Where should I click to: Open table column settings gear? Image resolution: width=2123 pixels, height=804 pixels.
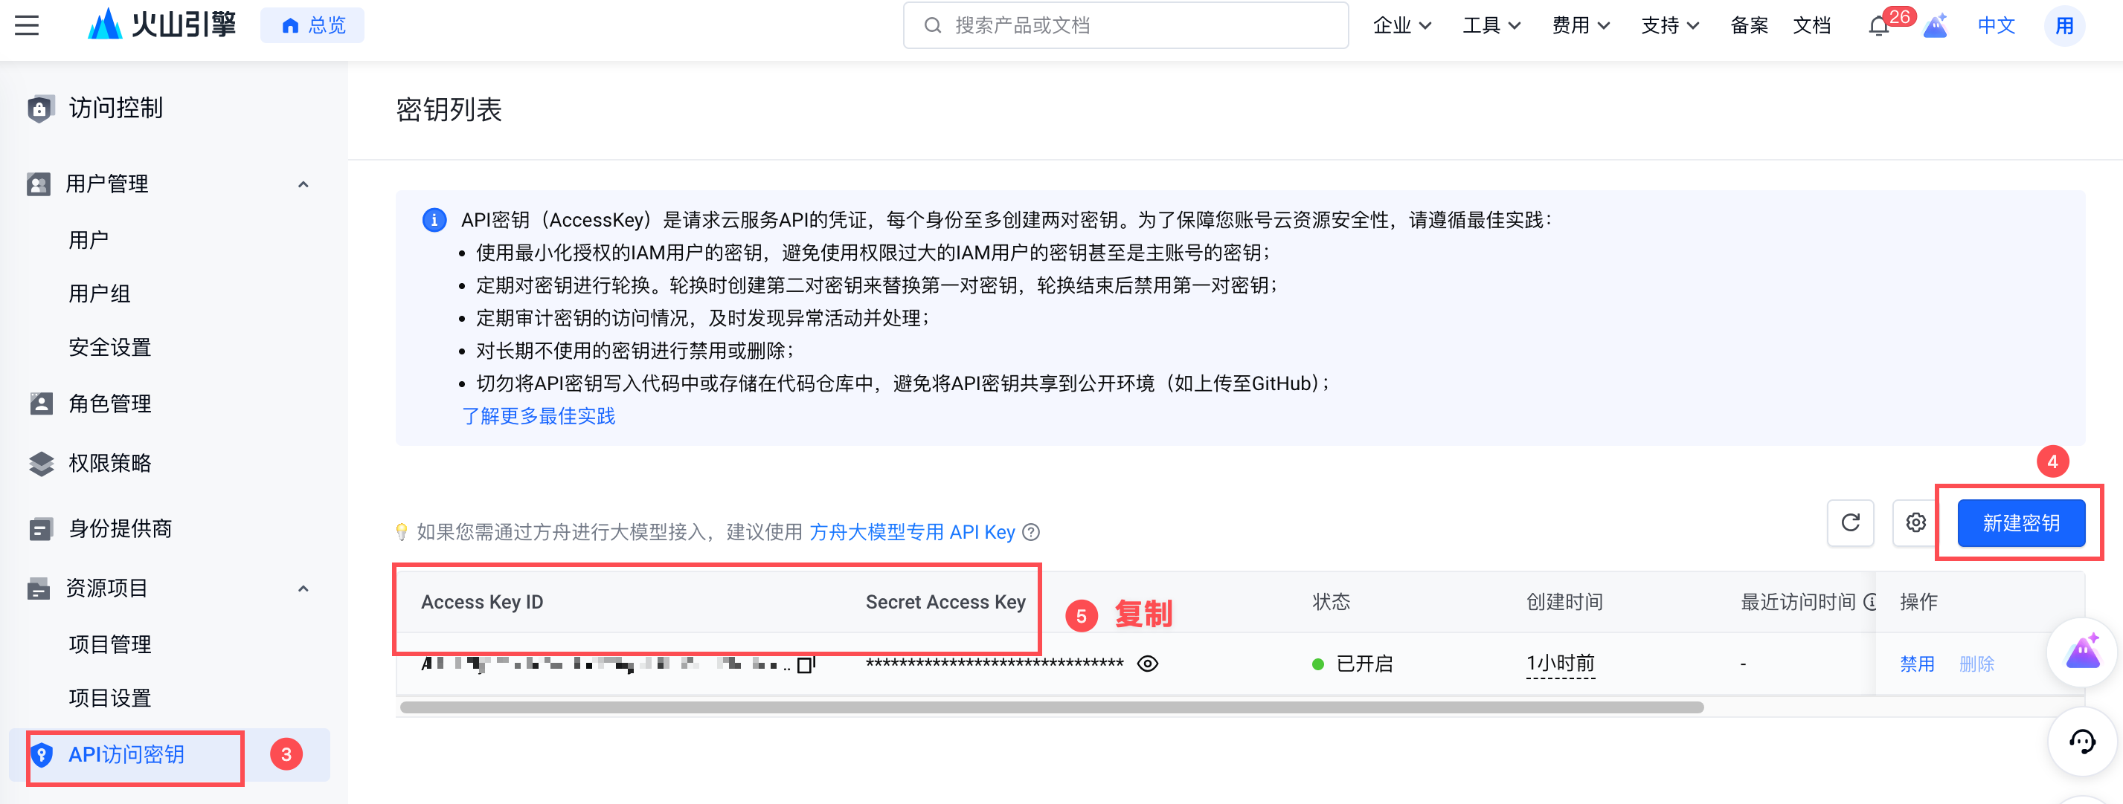1915,522
